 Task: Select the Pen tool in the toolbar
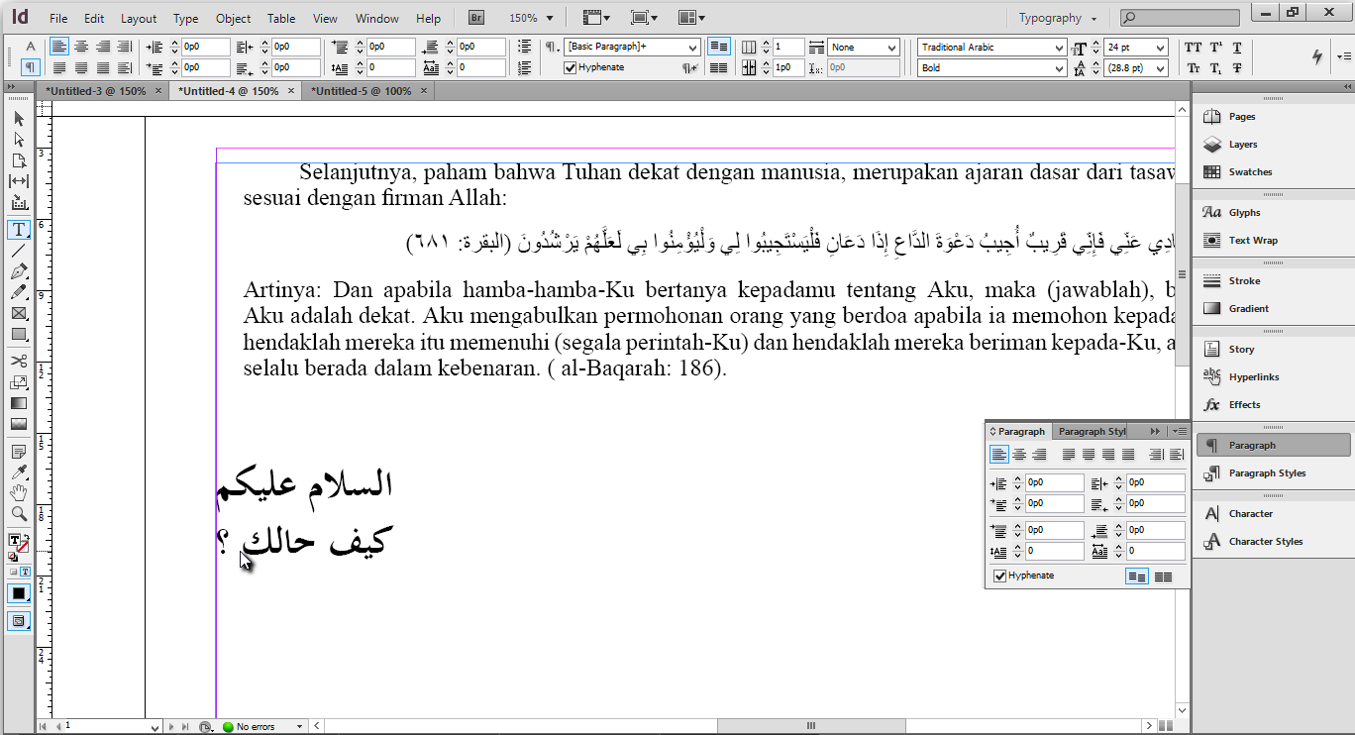(18, 270)
